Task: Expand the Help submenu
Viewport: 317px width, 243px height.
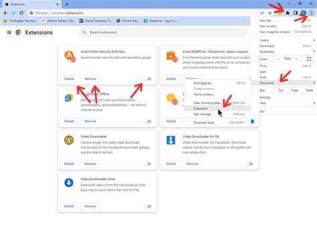Action: [284, 103]
